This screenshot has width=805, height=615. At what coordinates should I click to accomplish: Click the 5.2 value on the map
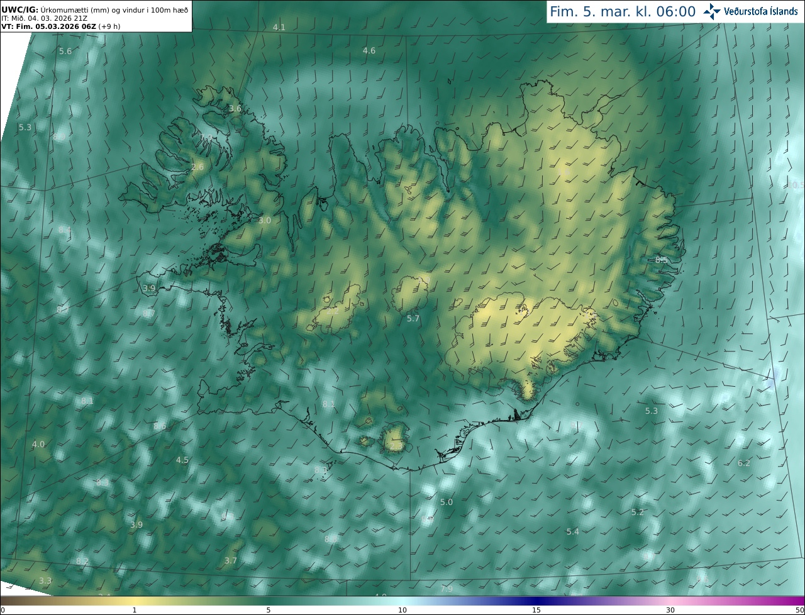(x=638, y=512)
